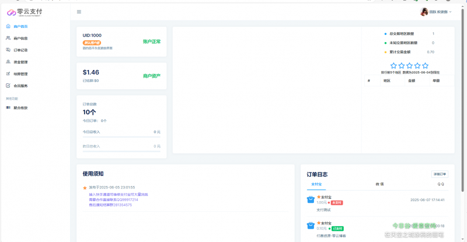Click the 未支付 order's shopping bag icon
This screenshot has width=467, height=242.
(x=311, y=200)
